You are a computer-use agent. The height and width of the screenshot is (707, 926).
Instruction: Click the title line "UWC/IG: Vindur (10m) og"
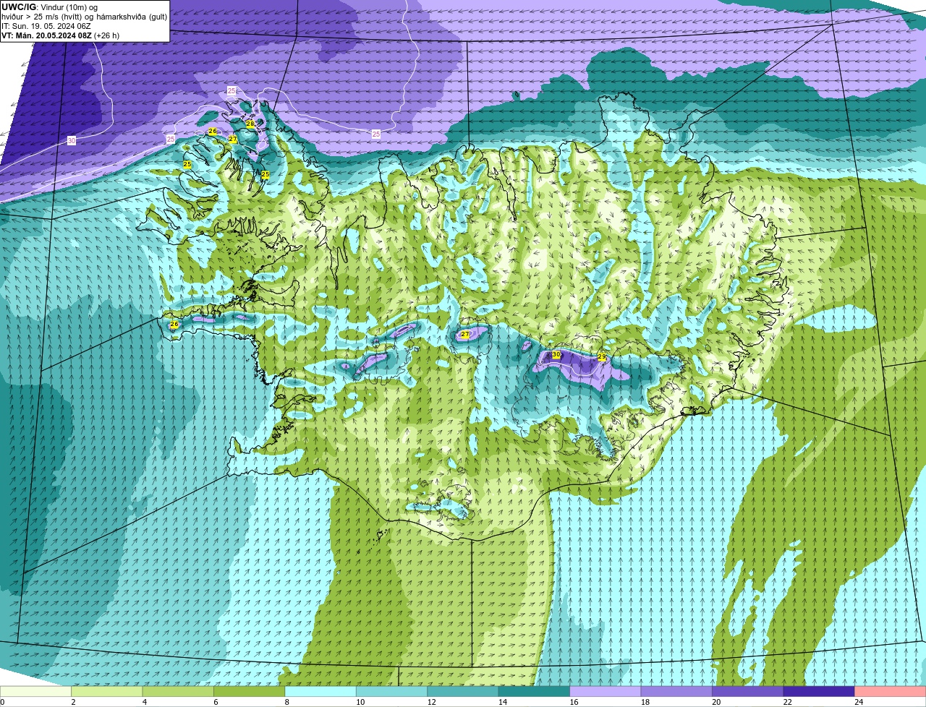pyautogui.click(x=49, y=7)
